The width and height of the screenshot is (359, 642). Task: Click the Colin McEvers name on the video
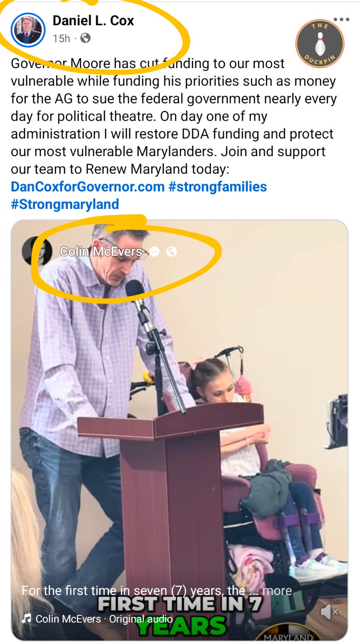(x=101, y=251)
